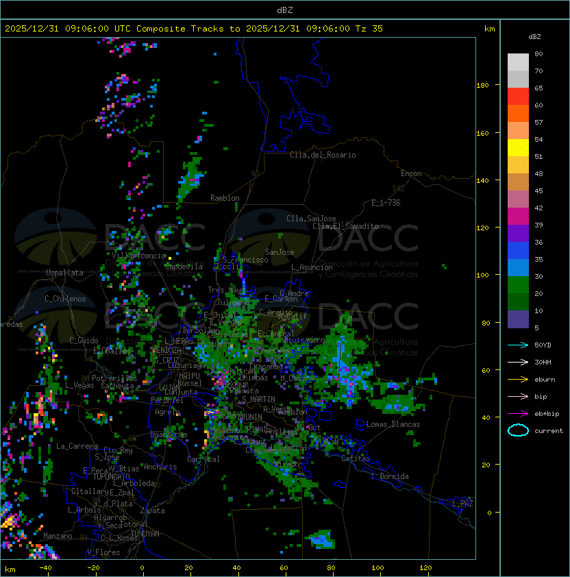Click the magenta eb+bip arrow in legend
Screen dimensions: 570x577
(x=518, y=414)
